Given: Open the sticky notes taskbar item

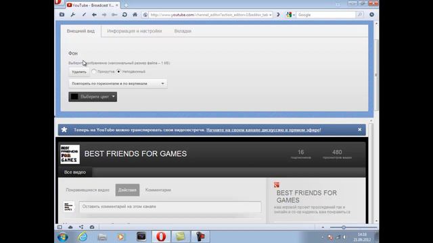Looking at the screenshot, I should click(181, 237).
